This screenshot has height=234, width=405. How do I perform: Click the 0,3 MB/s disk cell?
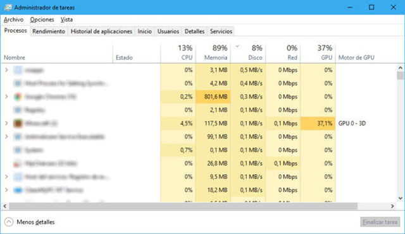point(248,97)
